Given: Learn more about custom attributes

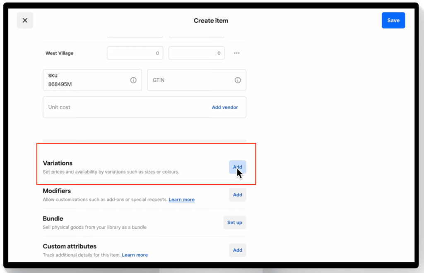Looking at the screenshot, I should [135, 255].
